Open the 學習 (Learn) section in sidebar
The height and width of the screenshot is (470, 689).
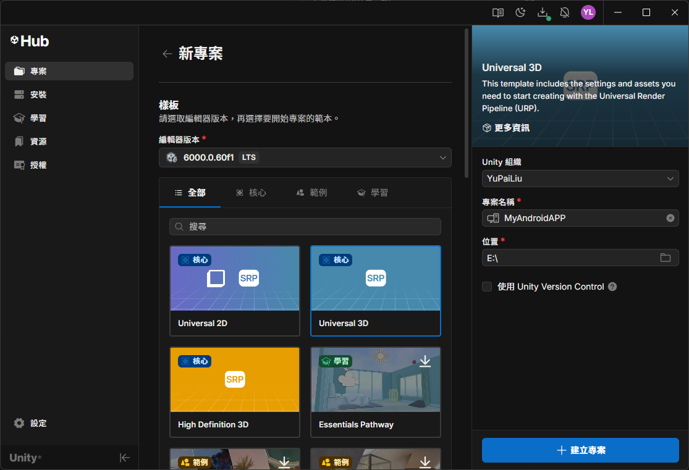tap(37, 117)
